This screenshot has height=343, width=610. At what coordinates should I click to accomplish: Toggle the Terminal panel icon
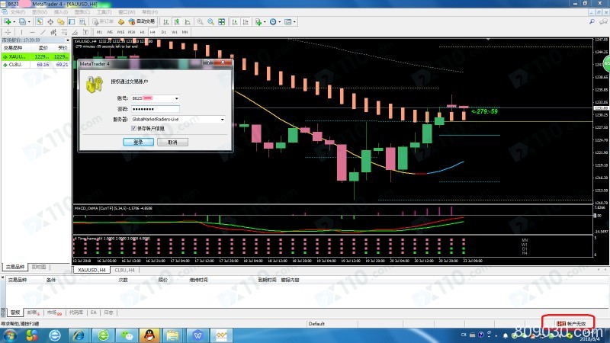point(72,22)
